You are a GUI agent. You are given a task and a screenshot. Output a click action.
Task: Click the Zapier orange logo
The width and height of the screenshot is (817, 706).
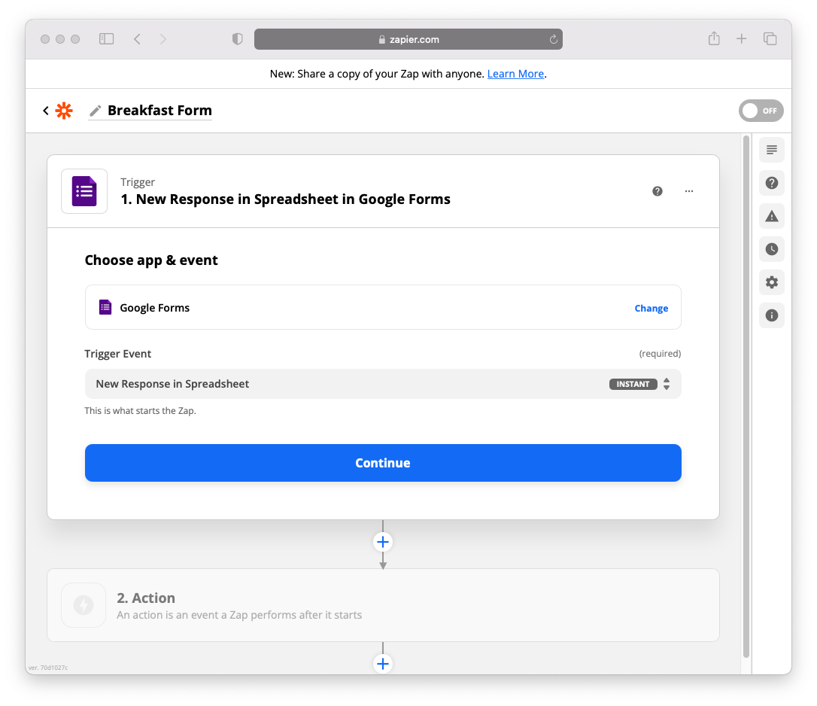pos(64,111)
